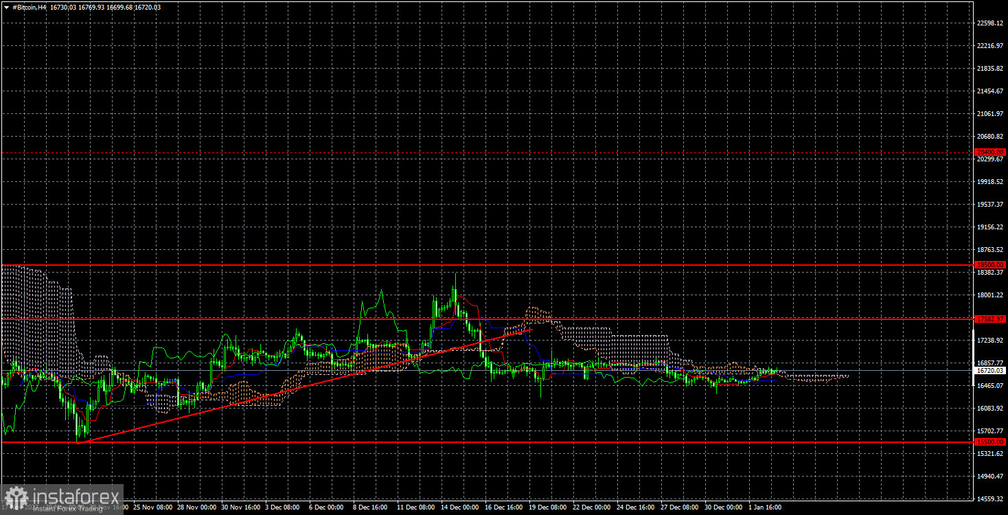Click the 11 Dec 08:00 time label
This screenshot has width=1008, height=515.
point(415,507)
